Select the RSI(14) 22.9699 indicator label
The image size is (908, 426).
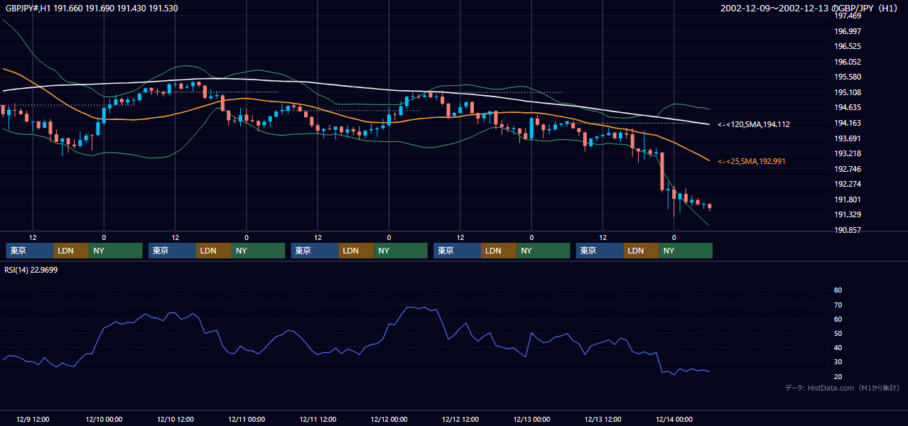[31, 269]
